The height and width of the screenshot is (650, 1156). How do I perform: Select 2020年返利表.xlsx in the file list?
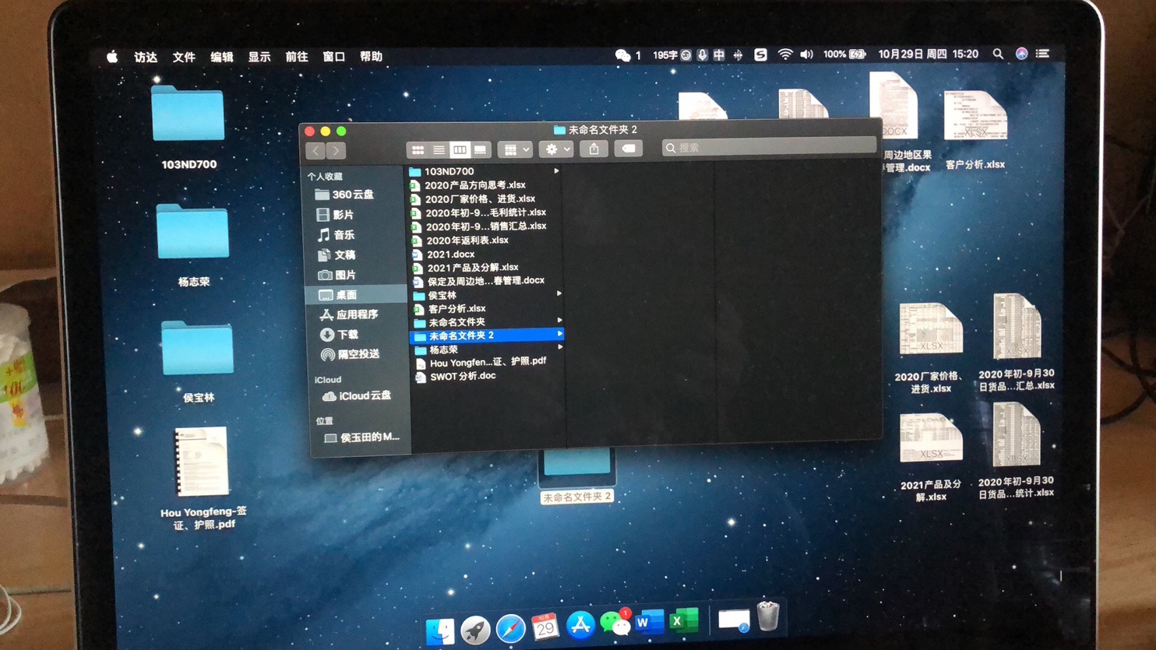point(467,241)
